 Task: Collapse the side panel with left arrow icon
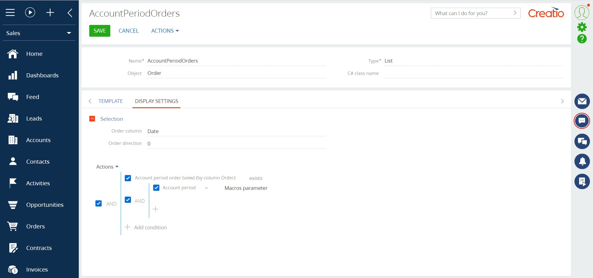(x=69, y=12)
